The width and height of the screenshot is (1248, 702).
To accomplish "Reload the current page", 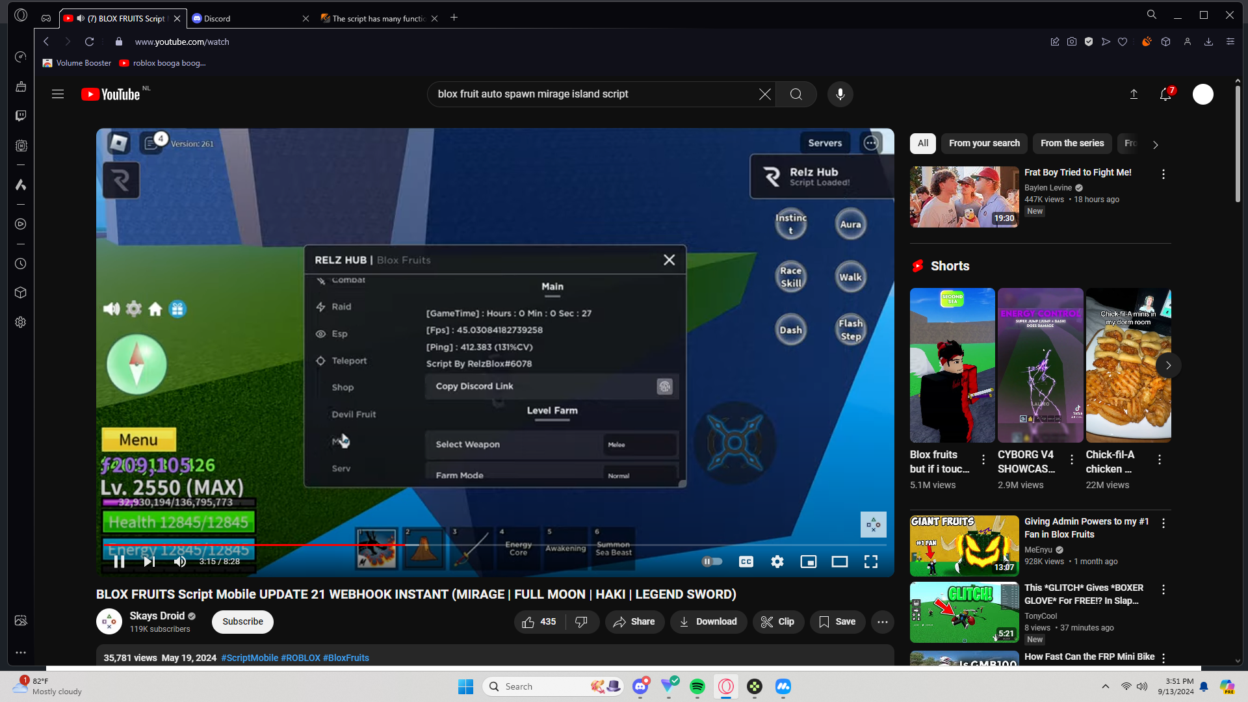I will pos(90,42).
